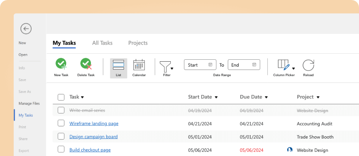The height and width of the screenshot is (156, 359).
Task: Check the Write email series row checkbox
Action: point(61,110)
